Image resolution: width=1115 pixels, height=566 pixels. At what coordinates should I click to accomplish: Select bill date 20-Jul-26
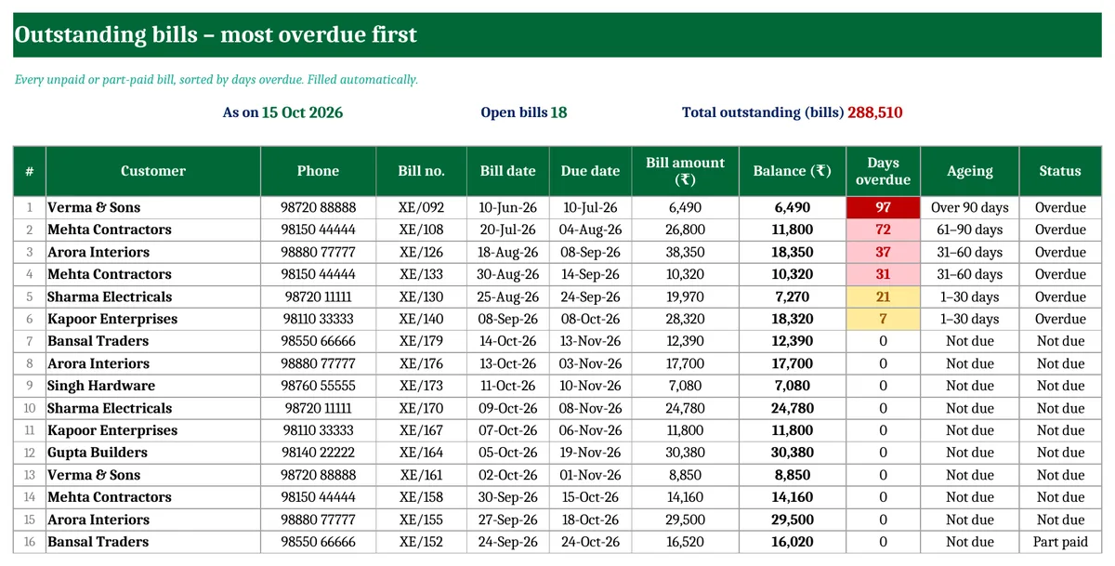pos(508,230)
